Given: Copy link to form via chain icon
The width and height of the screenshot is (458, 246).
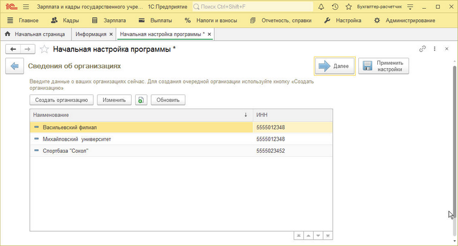Looking at the screenshot, I should tap(423, 49).
